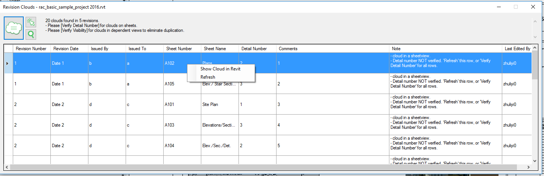Screen dimensions: 544x176
Task: Click Issued By 'b' in the A102 row
Action: 107,63
